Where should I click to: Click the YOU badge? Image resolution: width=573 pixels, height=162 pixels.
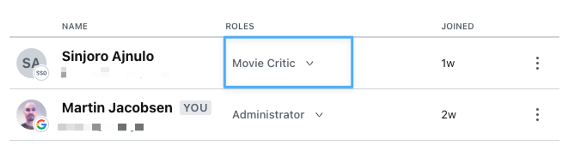point(195,108)
